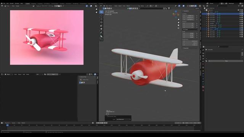Select the Transform tool in viewport toolbar
This screenshot has height=137, width=244.
(x=101, y=29)
